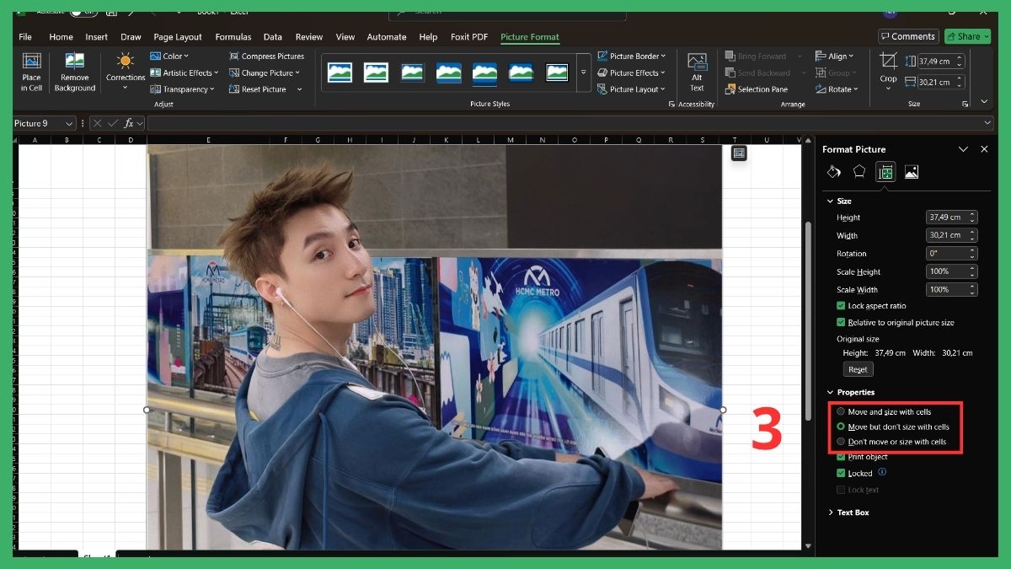Select Move and size with cells option
The height and width of the screenshot is (569, 1011).
(x=841, y=411)
